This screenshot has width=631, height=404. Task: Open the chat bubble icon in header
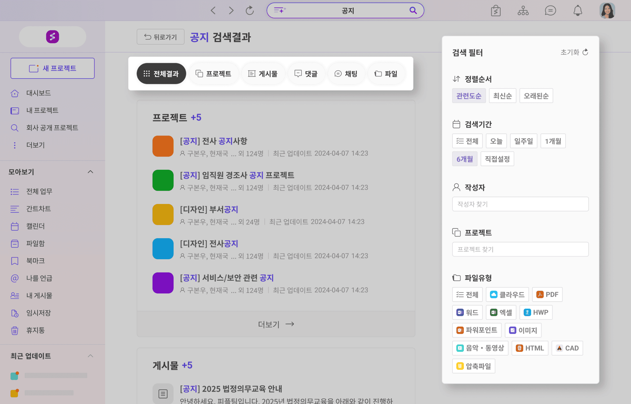click(550, 11)
